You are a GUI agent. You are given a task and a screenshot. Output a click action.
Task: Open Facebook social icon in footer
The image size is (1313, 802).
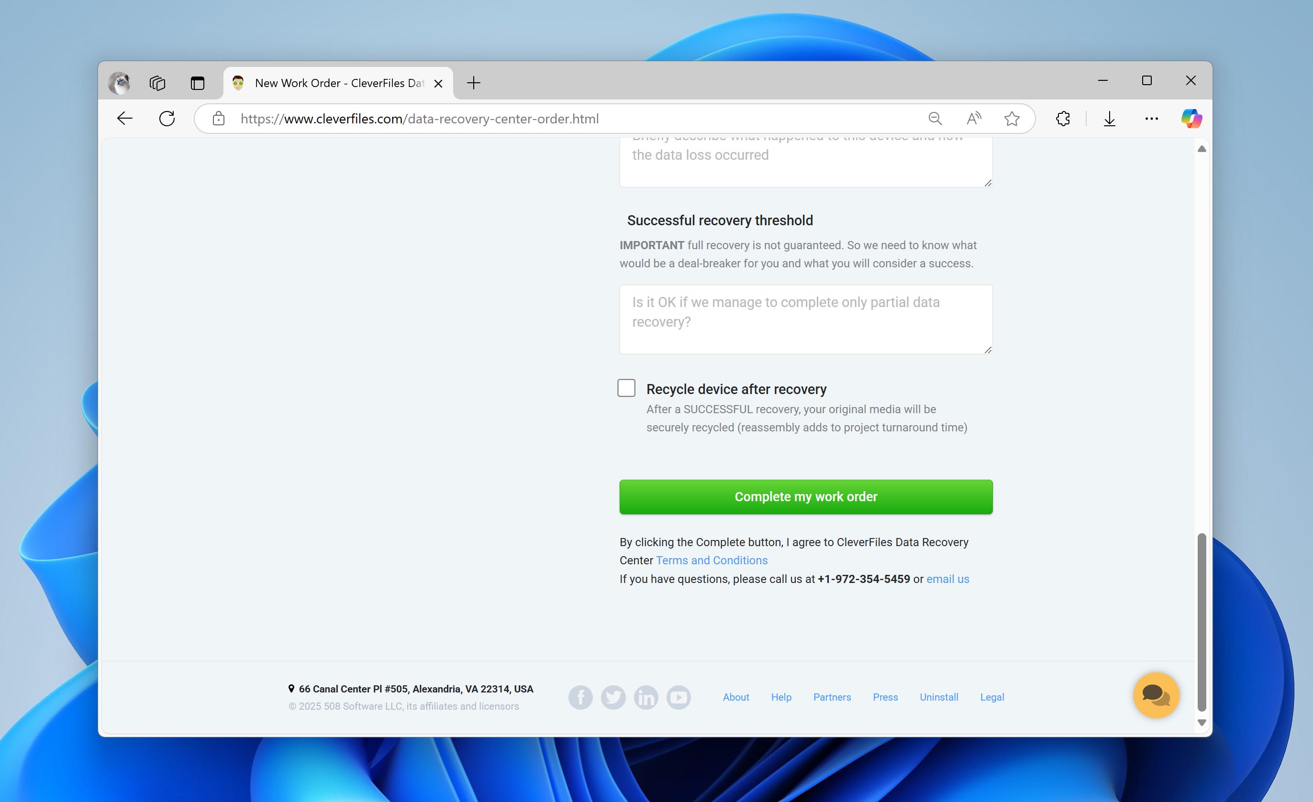pyautogui.click(x=580, y=697)
